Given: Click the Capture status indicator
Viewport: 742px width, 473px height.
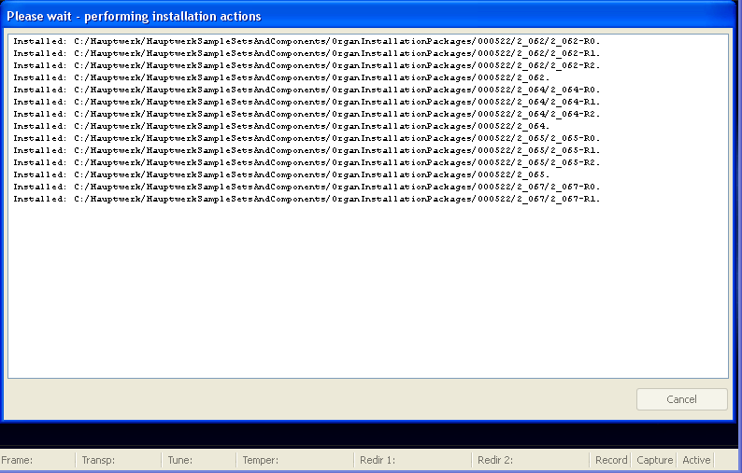Looking at the screenshot, I should tap(654, 460).
